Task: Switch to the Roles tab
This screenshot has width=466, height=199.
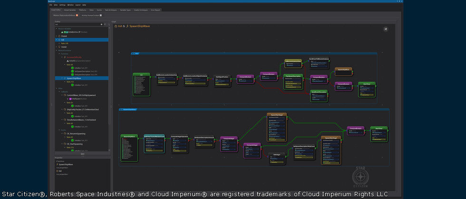Action: [x=91, y=10]
